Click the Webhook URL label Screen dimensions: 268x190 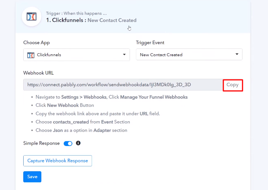coord(38,73)
